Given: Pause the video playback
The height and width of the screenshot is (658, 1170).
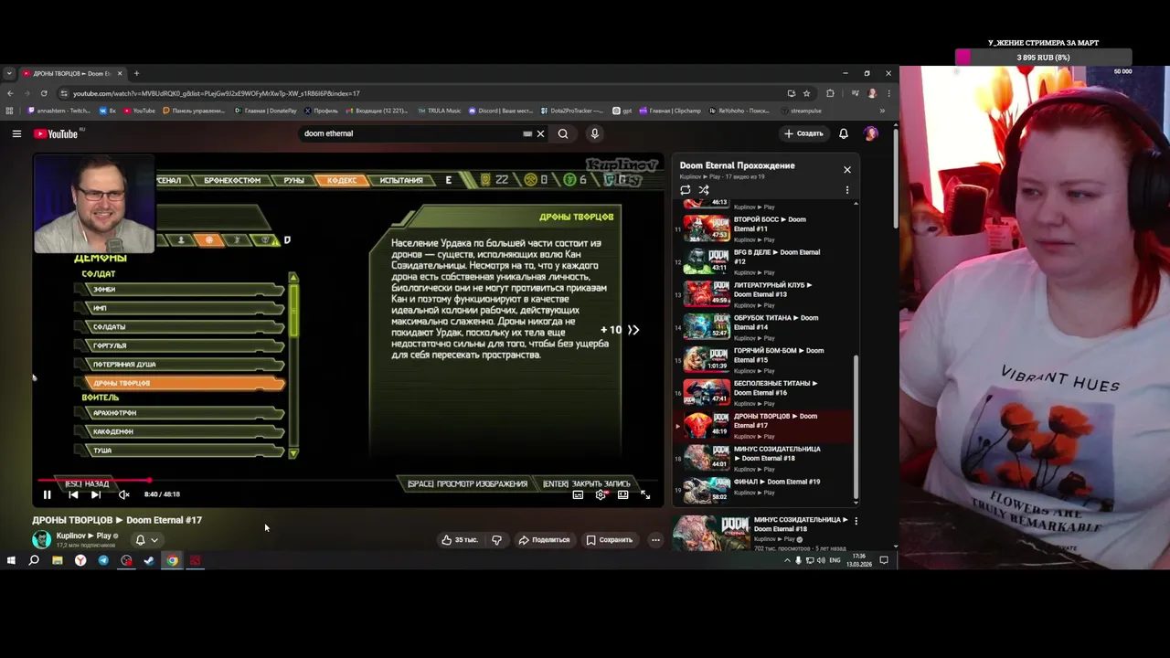Looking at the screenshot, I should [48, 494].
